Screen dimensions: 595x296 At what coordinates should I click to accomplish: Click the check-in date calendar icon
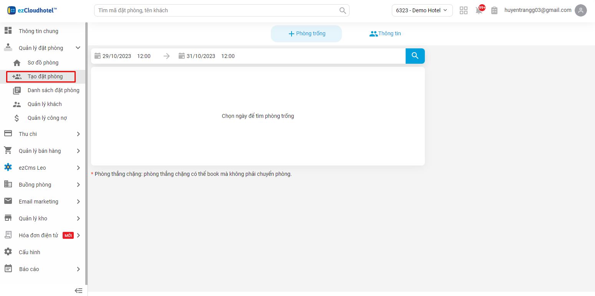pos(98,56)
